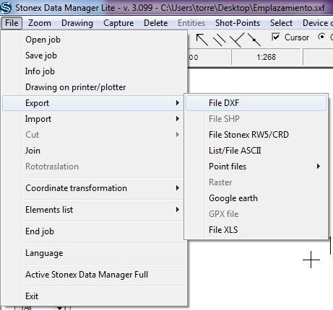Open the Delete menu

(155, 23)
